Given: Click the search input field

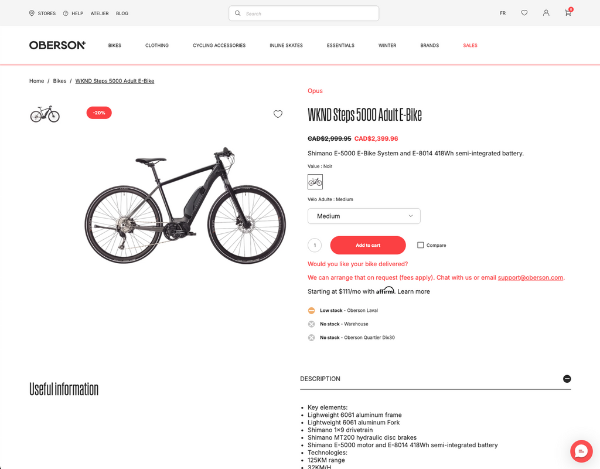Looking at the screenshot, I should point(305,13).
